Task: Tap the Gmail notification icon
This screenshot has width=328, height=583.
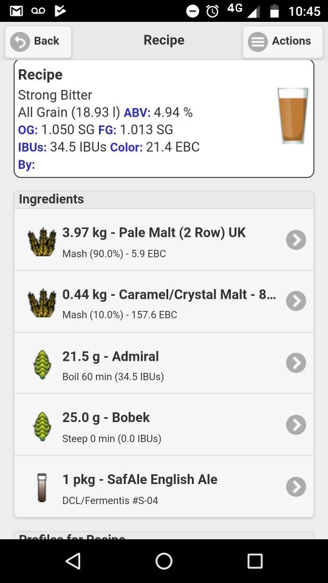Action: (x=16, y=11)
